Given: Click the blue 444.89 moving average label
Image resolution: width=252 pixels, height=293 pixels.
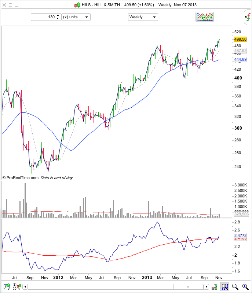Looking at the screenshot, I should (x=240, y=59).
